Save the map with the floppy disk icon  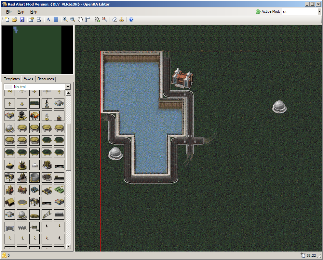click(x=22, y=19)
